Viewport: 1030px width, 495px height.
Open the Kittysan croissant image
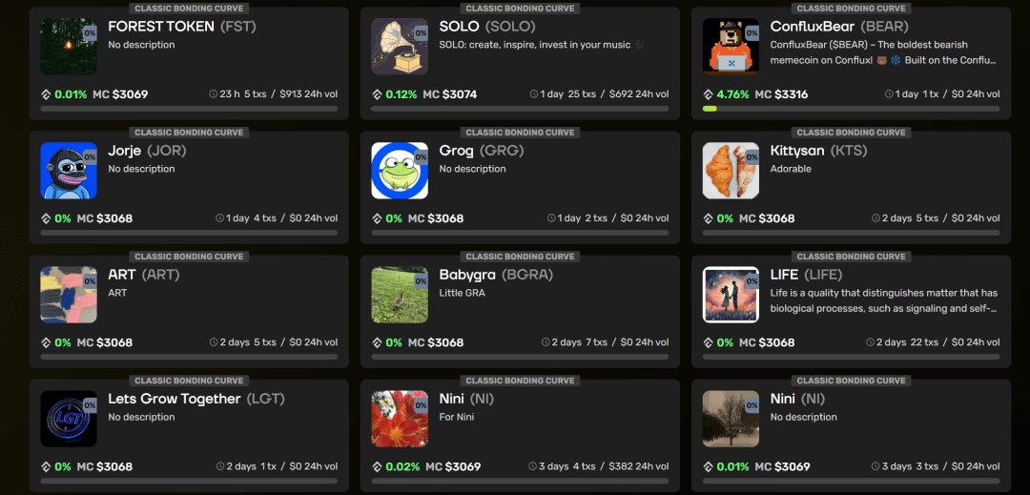click(731, 170)
